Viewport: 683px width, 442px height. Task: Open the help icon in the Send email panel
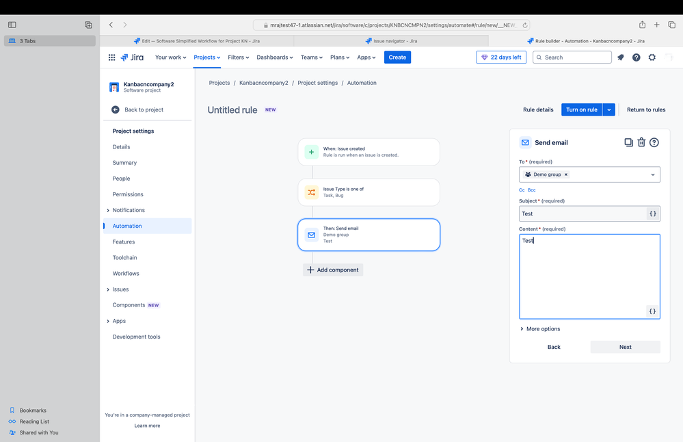[654, 142]
